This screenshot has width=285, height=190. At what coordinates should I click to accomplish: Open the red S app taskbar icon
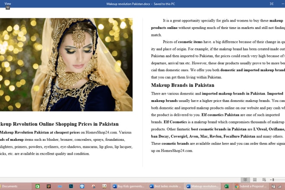tap(93, 187)
